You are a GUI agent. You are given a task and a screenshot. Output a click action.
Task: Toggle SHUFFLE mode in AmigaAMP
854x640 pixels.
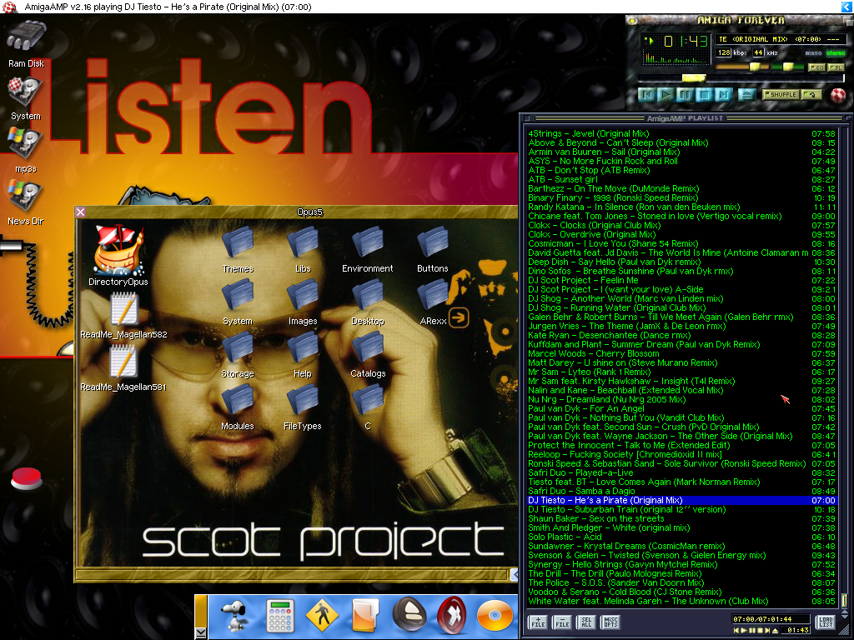point(780,95)
